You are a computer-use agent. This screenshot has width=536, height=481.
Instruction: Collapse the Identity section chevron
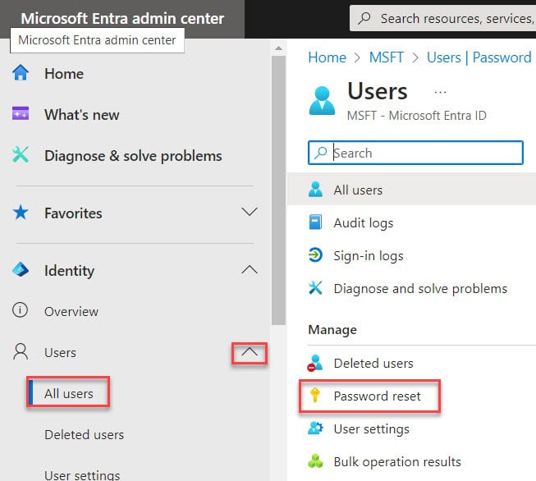[x=250, y=270]
